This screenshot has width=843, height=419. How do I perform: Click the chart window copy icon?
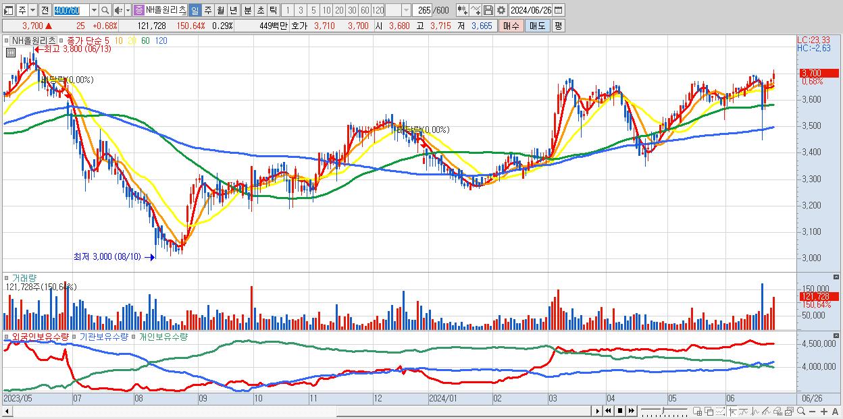pos(789,411)
